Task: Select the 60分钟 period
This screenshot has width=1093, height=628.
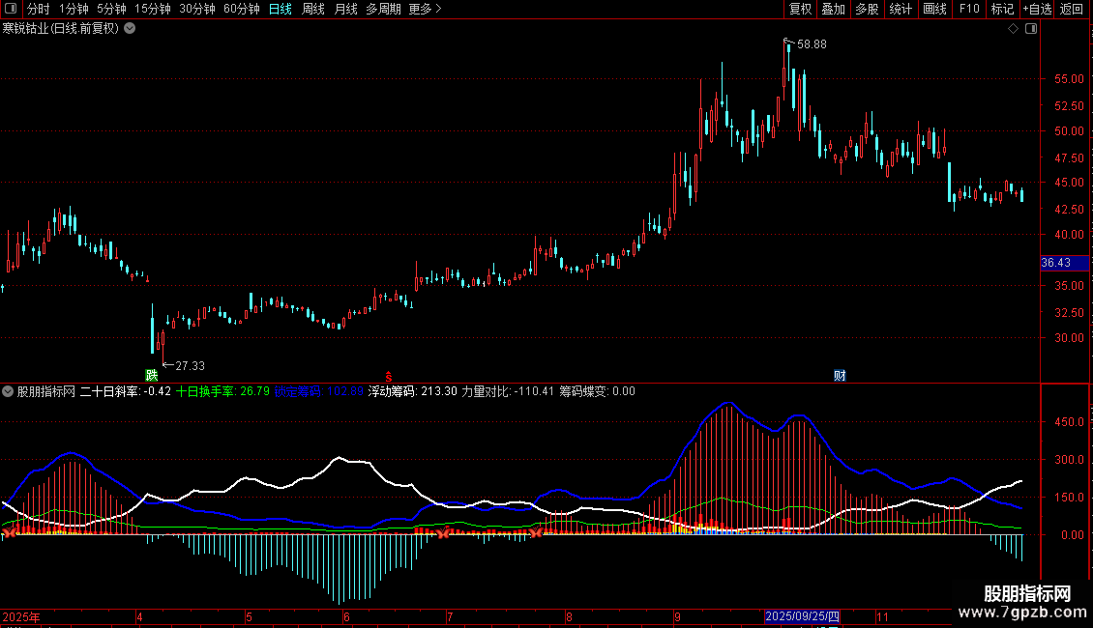Action: pos(241,9)
